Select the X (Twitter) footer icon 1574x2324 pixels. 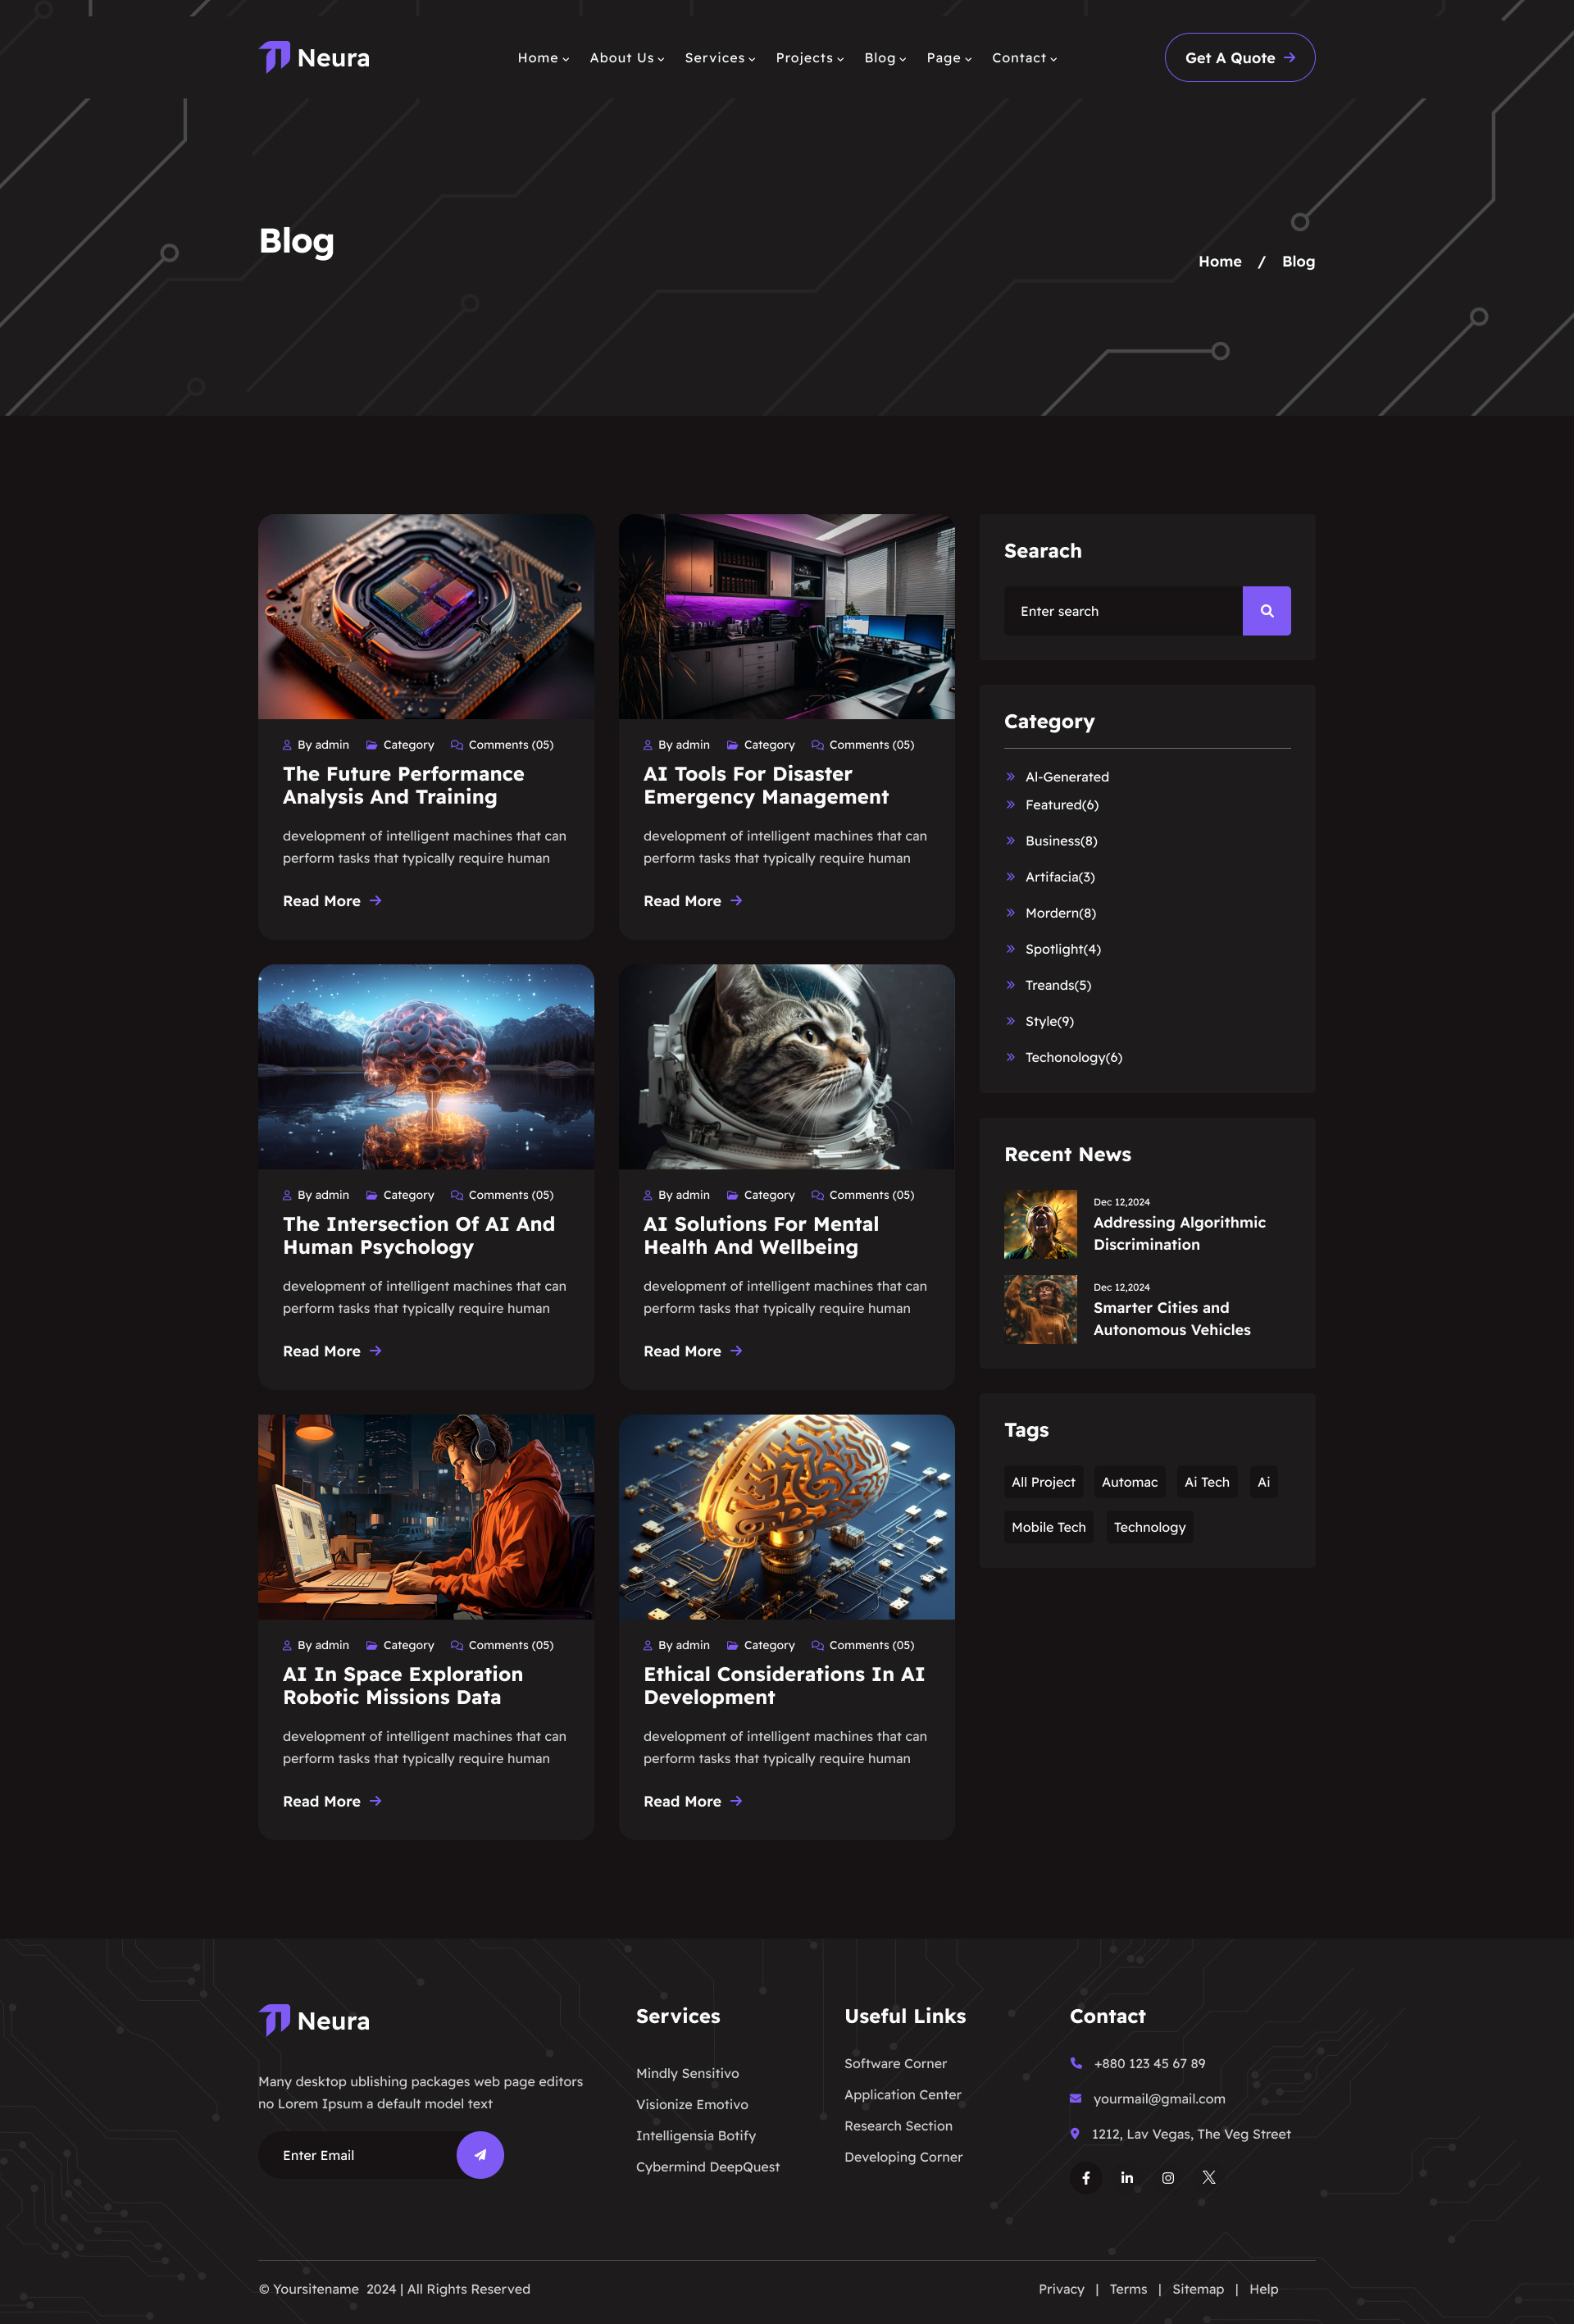tap(1209, 2177)
